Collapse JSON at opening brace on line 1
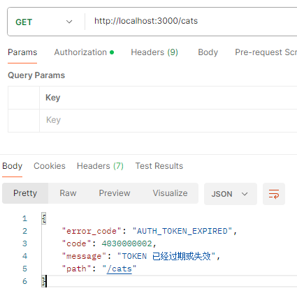Viewport: 297px width, 293px height. (x=44, y=218)
